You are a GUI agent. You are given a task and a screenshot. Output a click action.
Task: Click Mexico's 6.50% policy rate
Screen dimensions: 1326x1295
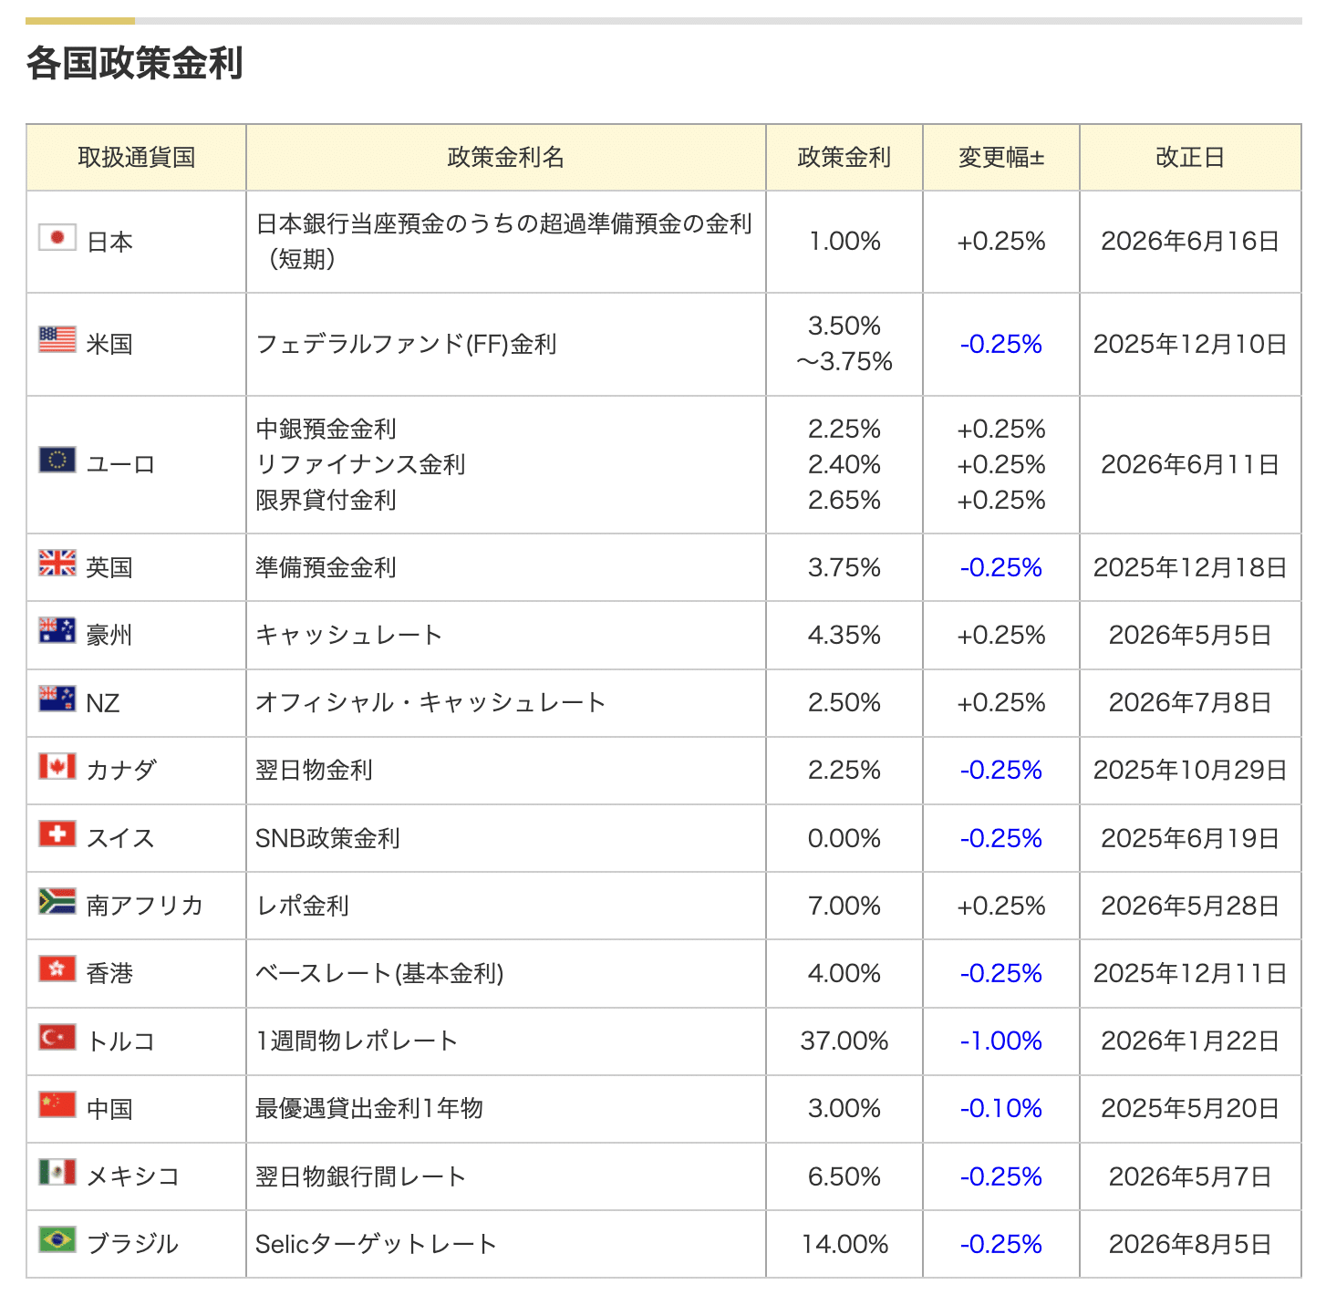point(844,1176)
